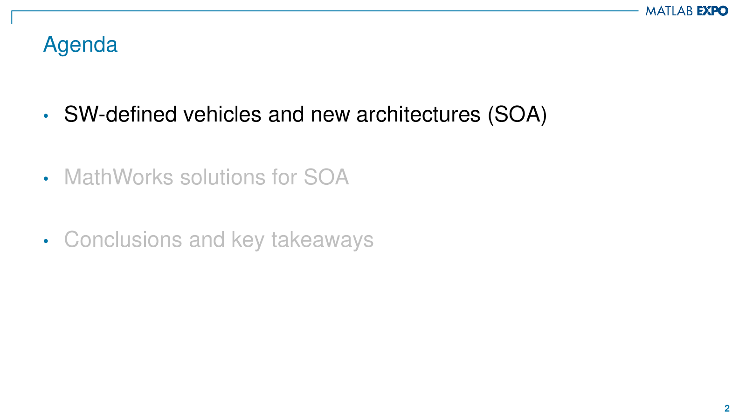The image size is (746, 419).
Task: Click the SW-defined vehicles and new architectures item
Action: [305, 115]
